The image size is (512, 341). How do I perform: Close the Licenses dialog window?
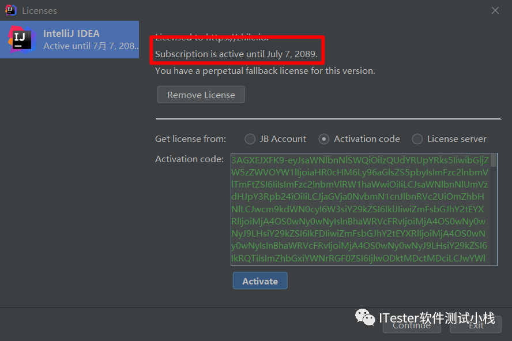tap(495, 10)
